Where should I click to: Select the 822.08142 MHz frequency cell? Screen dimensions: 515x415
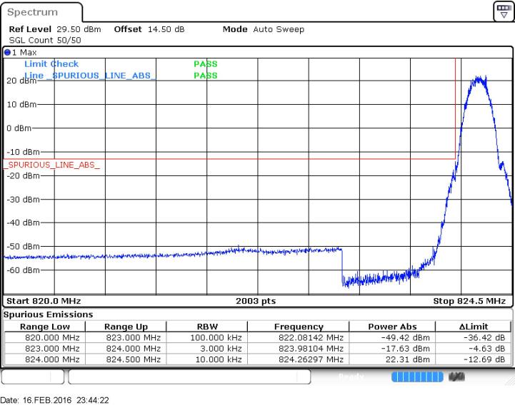pyautogui.click(x=299, y=338)
